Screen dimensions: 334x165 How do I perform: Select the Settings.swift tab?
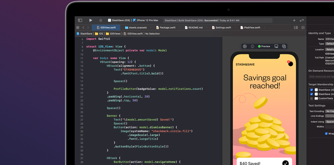221,28
